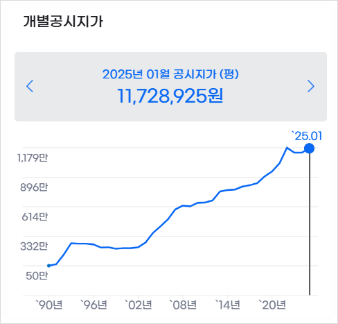Viewport: 338px width, 324px height.
Task: Click the peak of the price line near 2022
Action: click(x=287, y=147)
